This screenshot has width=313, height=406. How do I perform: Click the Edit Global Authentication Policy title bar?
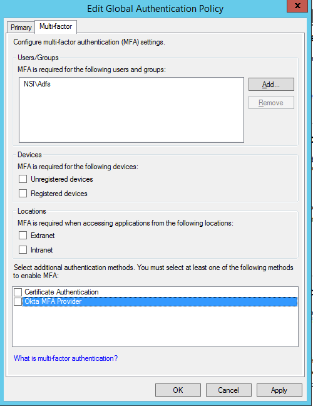155,9
